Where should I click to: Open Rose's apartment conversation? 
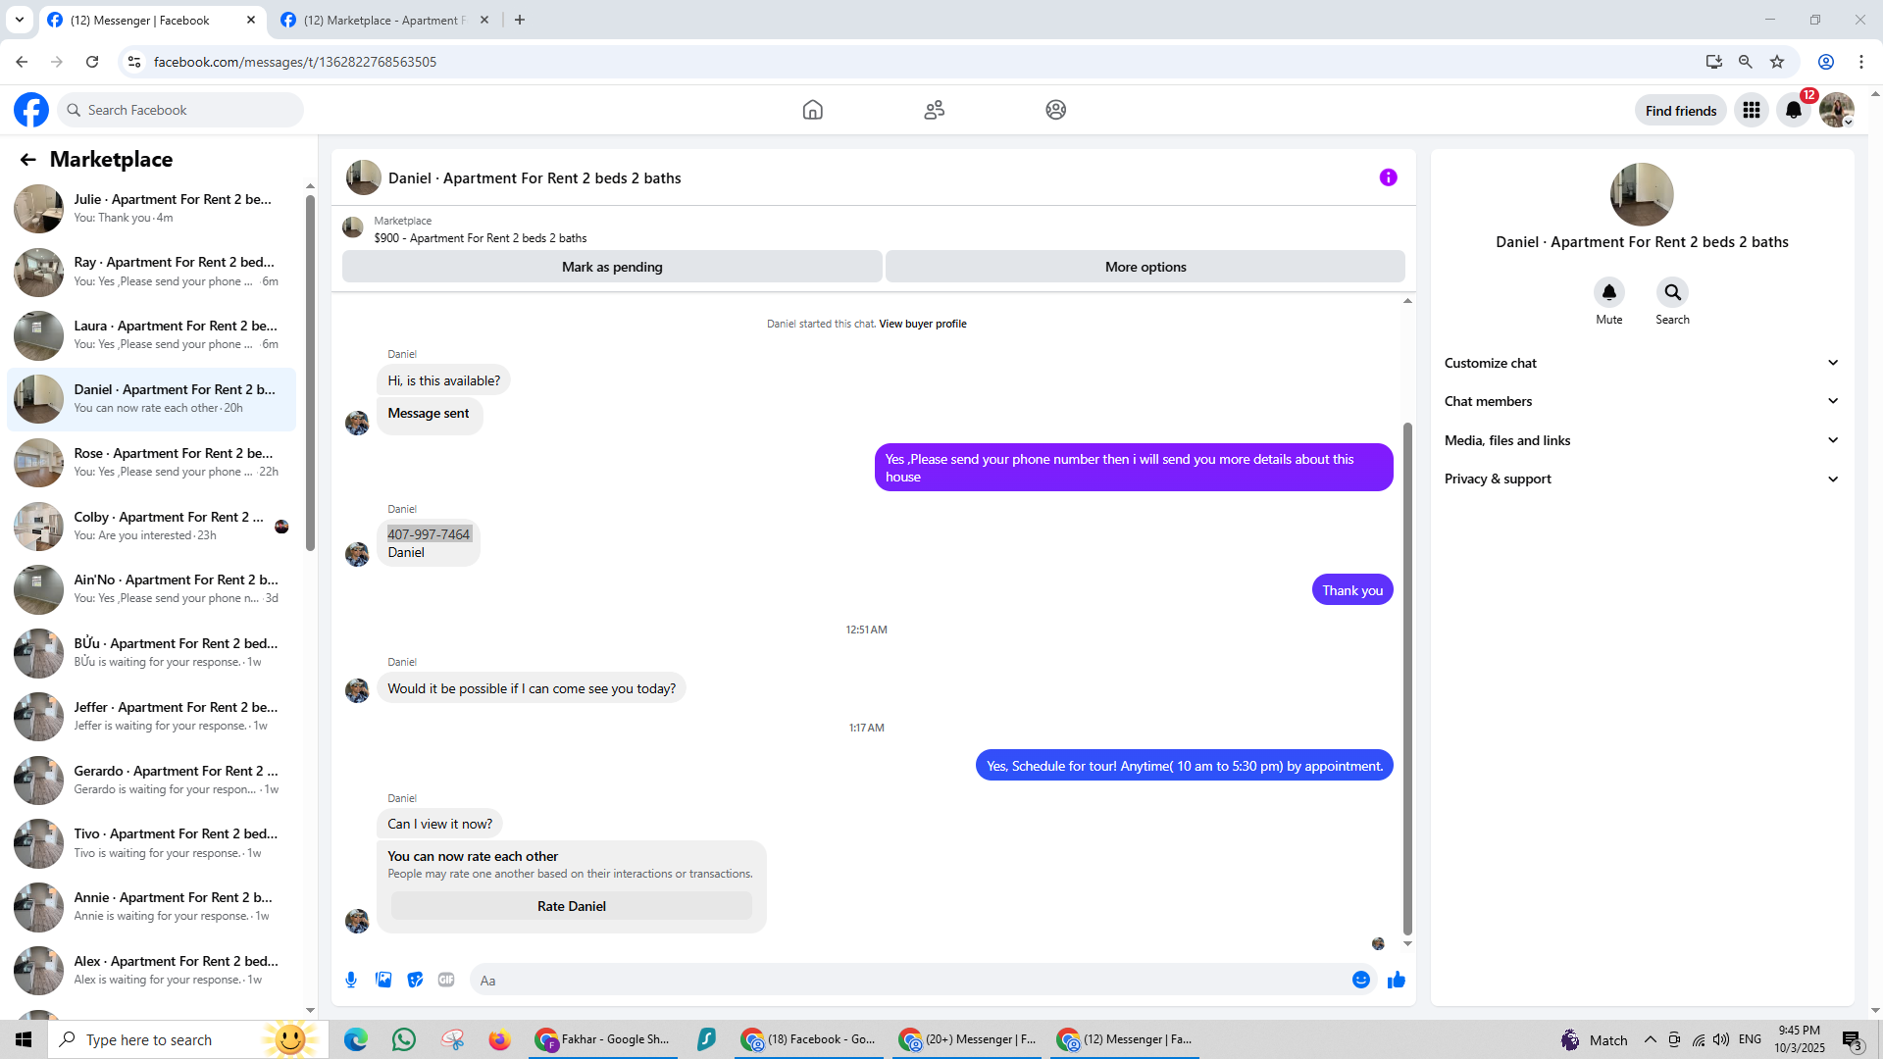151,463
